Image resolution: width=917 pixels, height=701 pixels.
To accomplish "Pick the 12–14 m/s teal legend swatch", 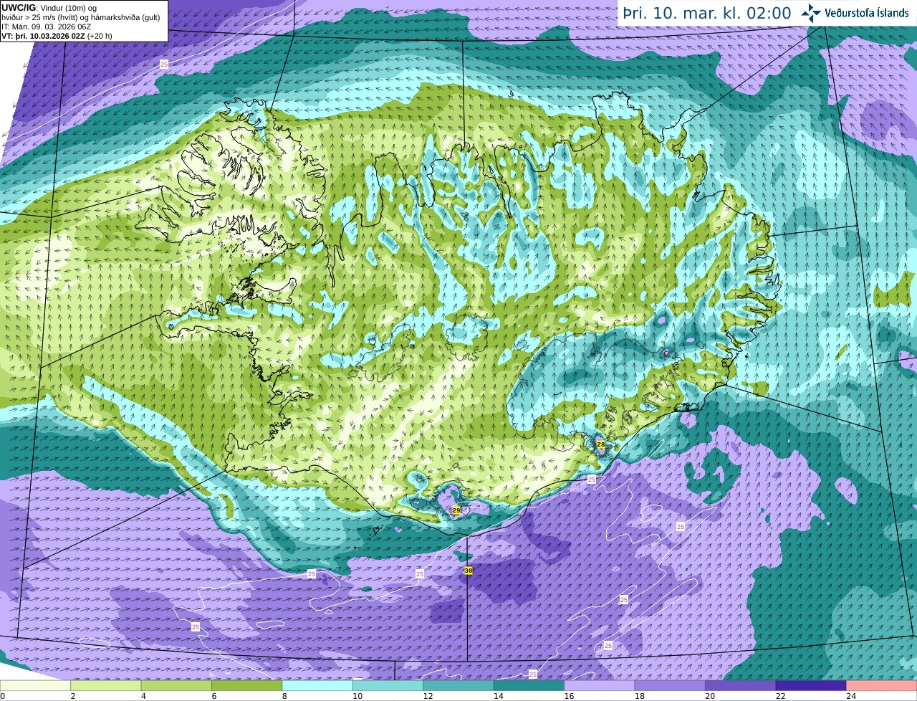I will tap(458, 686).
